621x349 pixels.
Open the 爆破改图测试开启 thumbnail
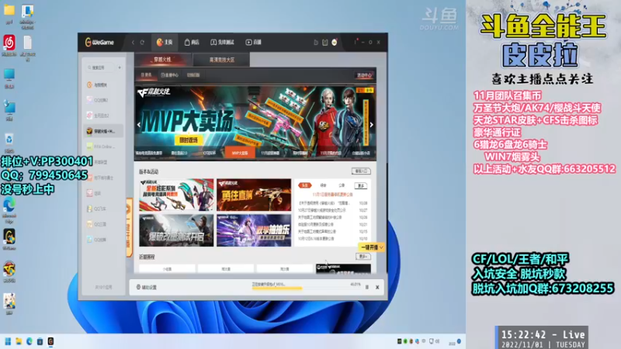176,230
